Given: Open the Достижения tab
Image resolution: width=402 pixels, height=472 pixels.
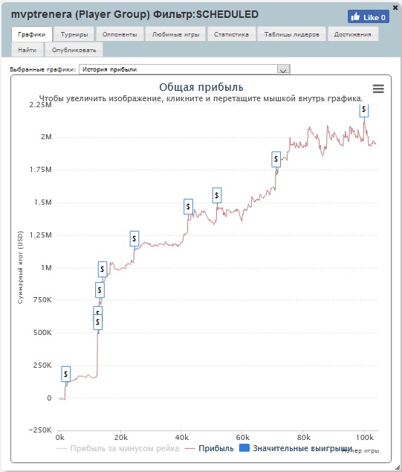Looking at the screenshot, I should pyautogui.click(x=353, y=34).
